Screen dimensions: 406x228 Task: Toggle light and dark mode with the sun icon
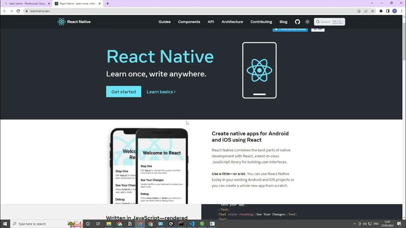[x=307, y=22]
